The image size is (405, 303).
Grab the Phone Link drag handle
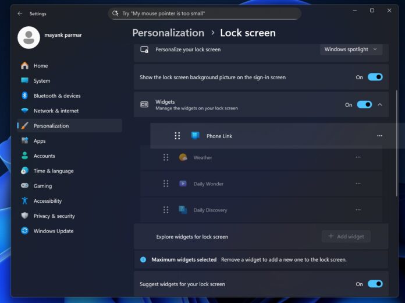[177, 136]
